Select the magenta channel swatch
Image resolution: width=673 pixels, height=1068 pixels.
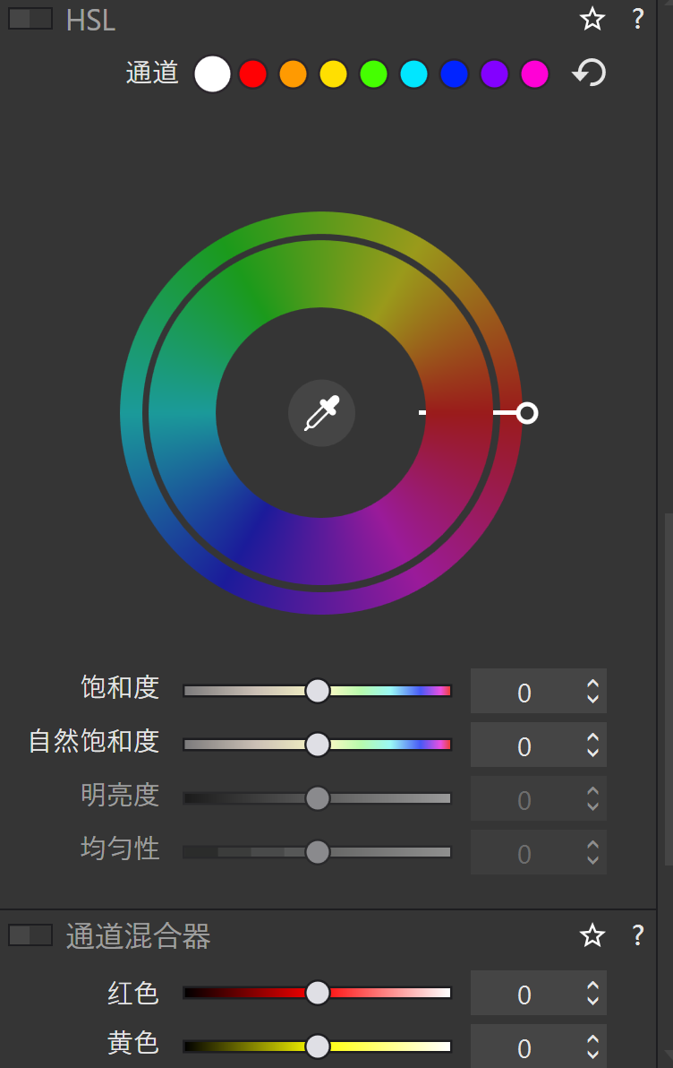(535, 73)
